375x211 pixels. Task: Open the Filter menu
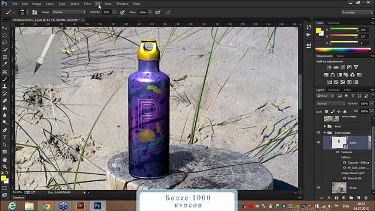87,4
